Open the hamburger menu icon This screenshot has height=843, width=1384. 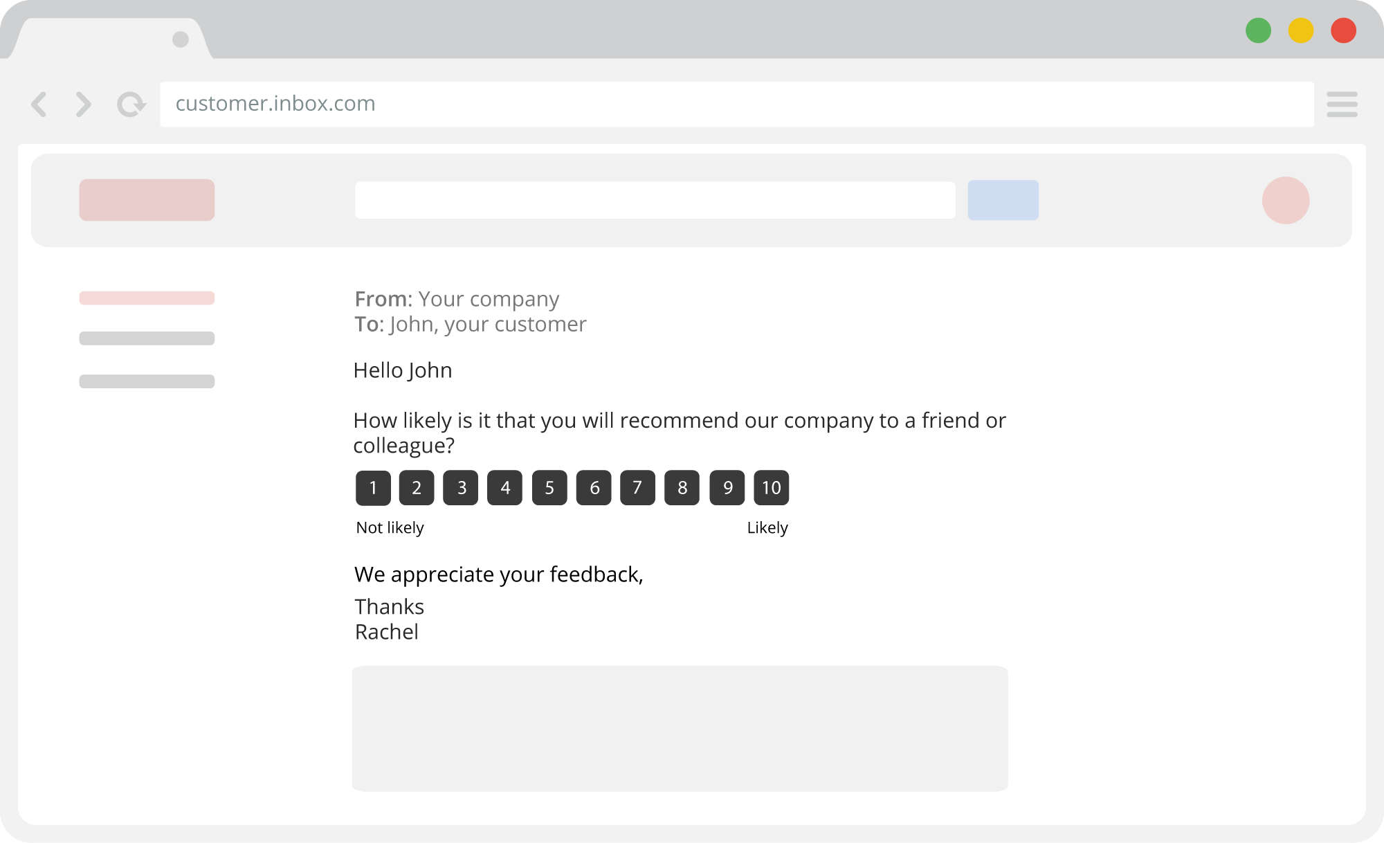click(x=1342, y=105)
